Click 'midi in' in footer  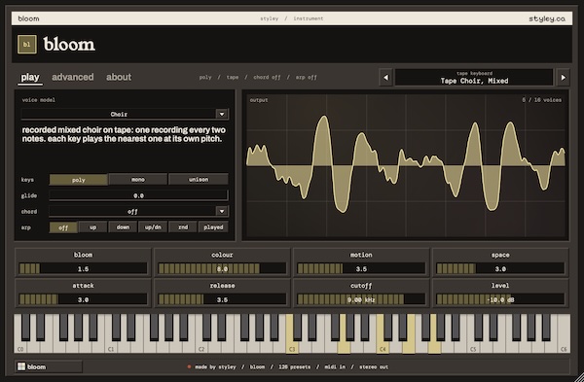[335, 367]
